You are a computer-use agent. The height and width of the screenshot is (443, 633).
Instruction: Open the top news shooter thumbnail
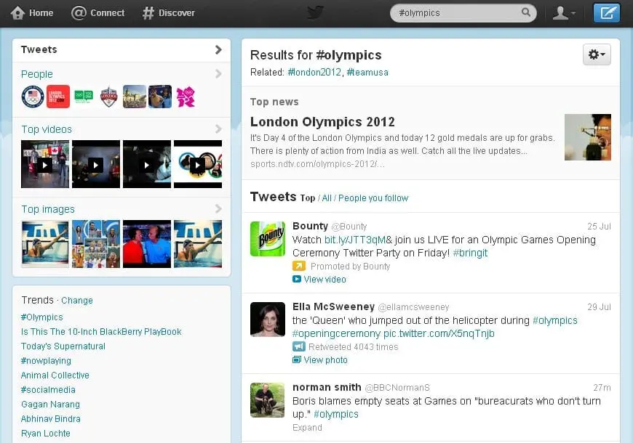pos(587,137)
